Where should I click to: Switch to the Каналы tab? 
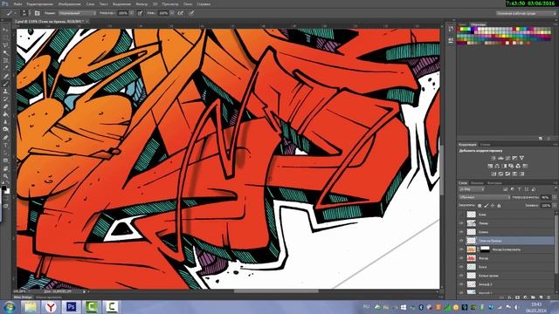(x=477, y=183)
